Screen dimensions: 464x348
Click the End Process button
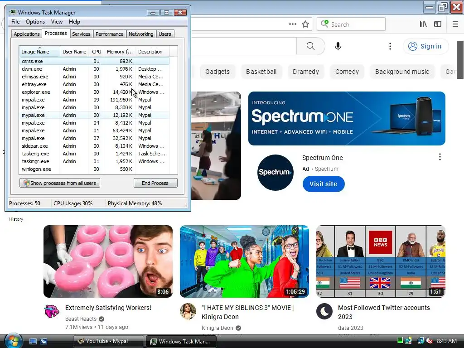(155, 183)
